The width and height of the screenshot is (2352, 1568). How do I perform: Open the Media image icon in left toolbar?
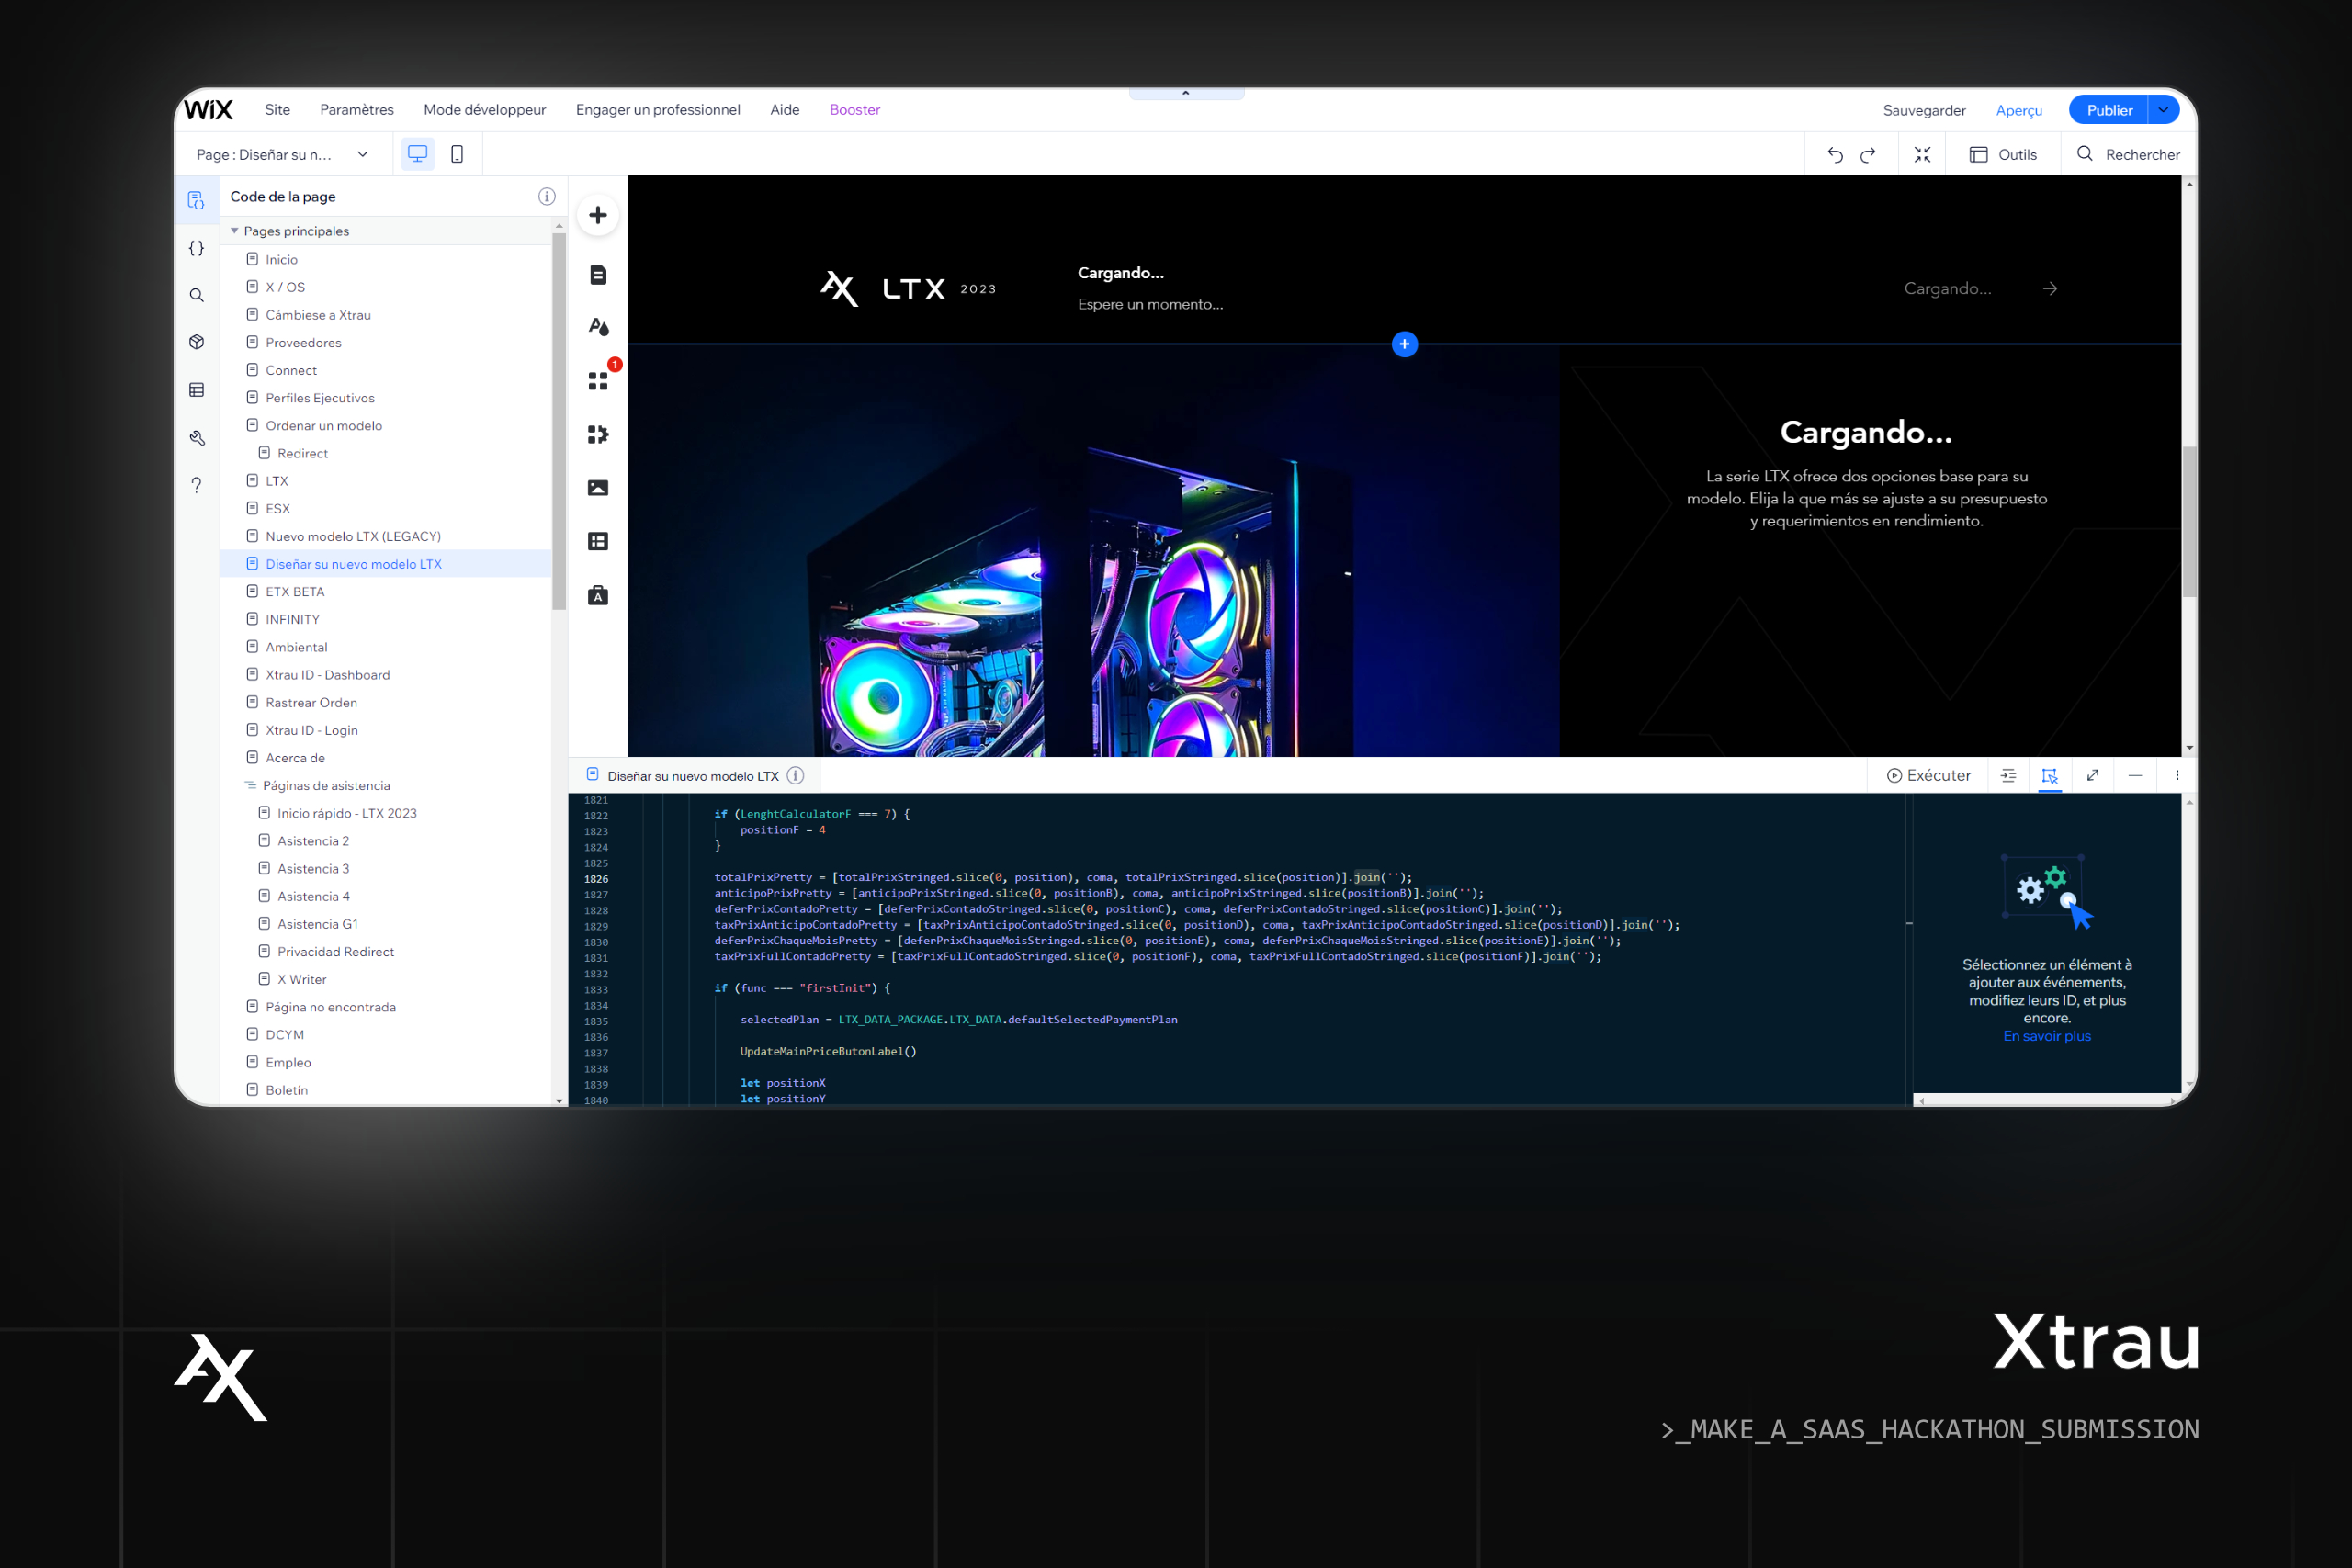pos(598,488)
